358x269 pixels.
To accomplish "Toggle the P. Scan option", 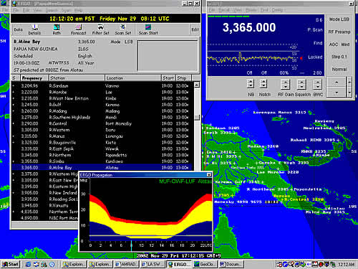I will point(315,30).
